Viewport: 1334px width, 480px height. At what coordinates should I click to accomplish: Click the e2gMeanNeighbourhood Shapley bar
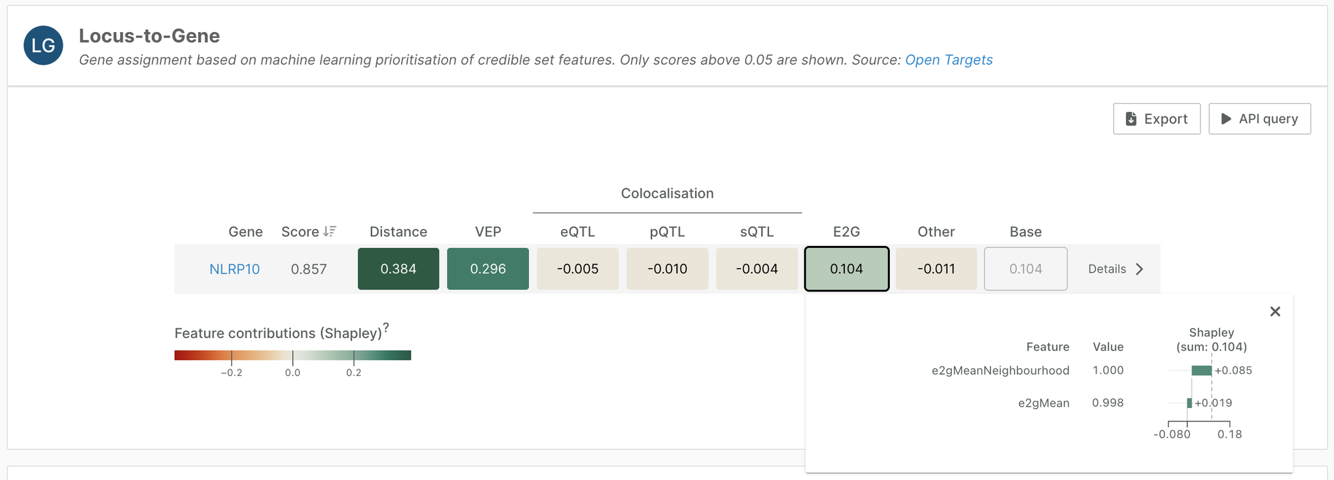[1202, 371]
